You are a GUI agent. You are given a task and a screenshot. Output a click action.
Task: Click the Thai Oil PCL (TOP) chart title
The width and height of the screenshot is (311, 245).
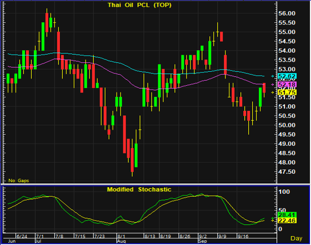(139, 5)
